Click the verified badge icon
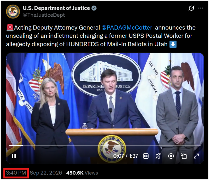 point(94,8)
